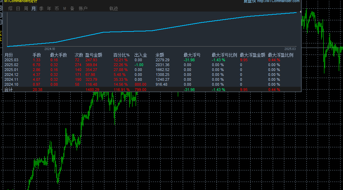Click the 次数 column header
343x190 pixels.
[x=79, y=55]
